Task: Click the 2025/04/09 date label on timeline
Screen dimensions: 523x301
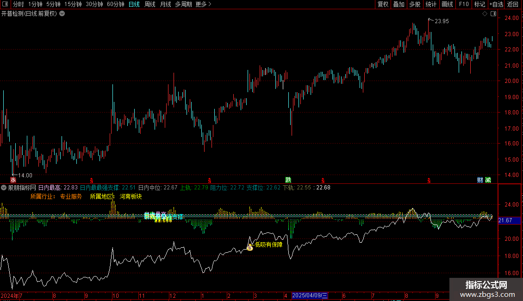Action: (310, 295)
